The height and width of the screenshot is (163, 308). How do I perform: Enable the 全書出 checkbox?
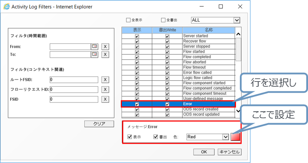click(163, 20)
